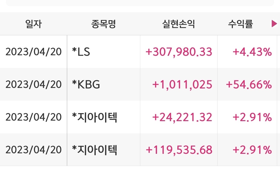
Task: Tap the 수익률 column header
Action: (241, 24)
